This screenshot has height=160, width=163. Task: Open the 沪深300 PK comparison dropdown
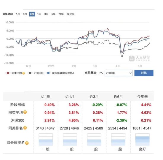pyautogui.click(x=119, y=73)
